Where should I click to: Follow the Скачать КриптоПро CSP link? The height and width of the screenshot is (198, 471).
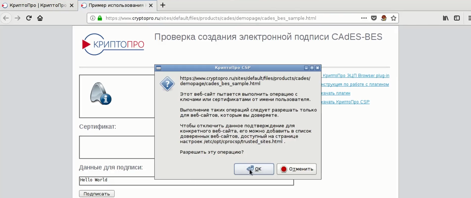coord(345,102)
